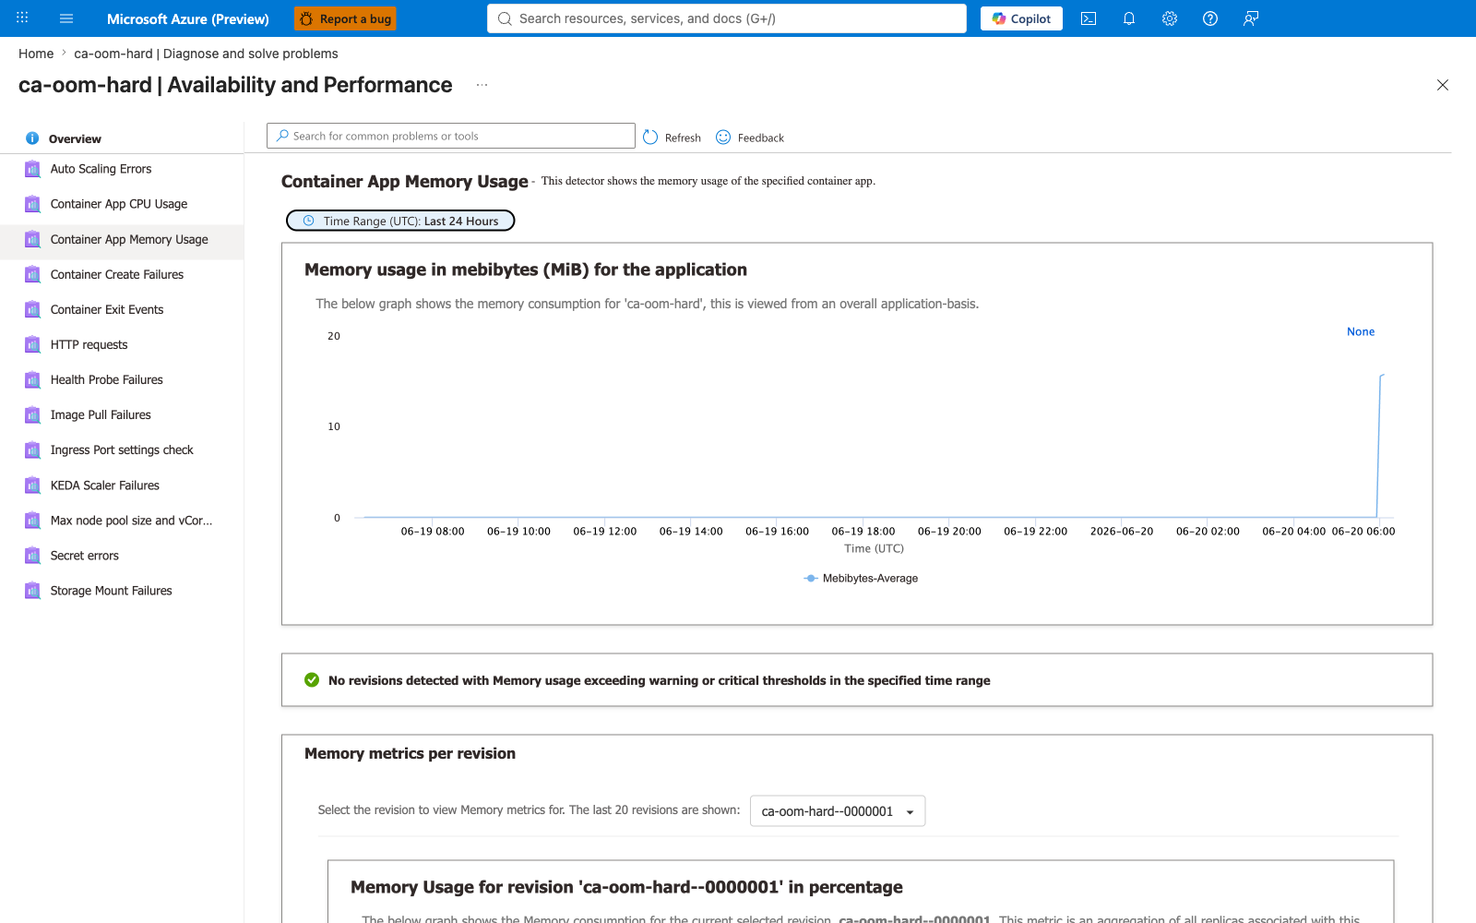
Task: Click the None link above the chart
Action: [1361, 331]
